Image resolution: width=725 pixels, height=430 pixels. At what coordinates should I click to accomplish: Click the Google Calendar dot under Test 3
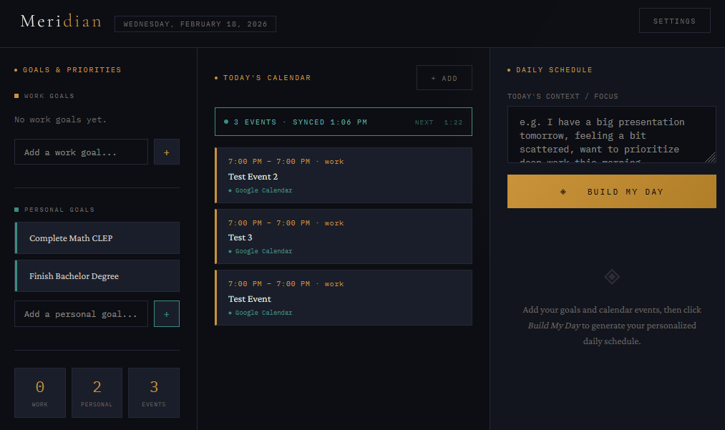231,251
